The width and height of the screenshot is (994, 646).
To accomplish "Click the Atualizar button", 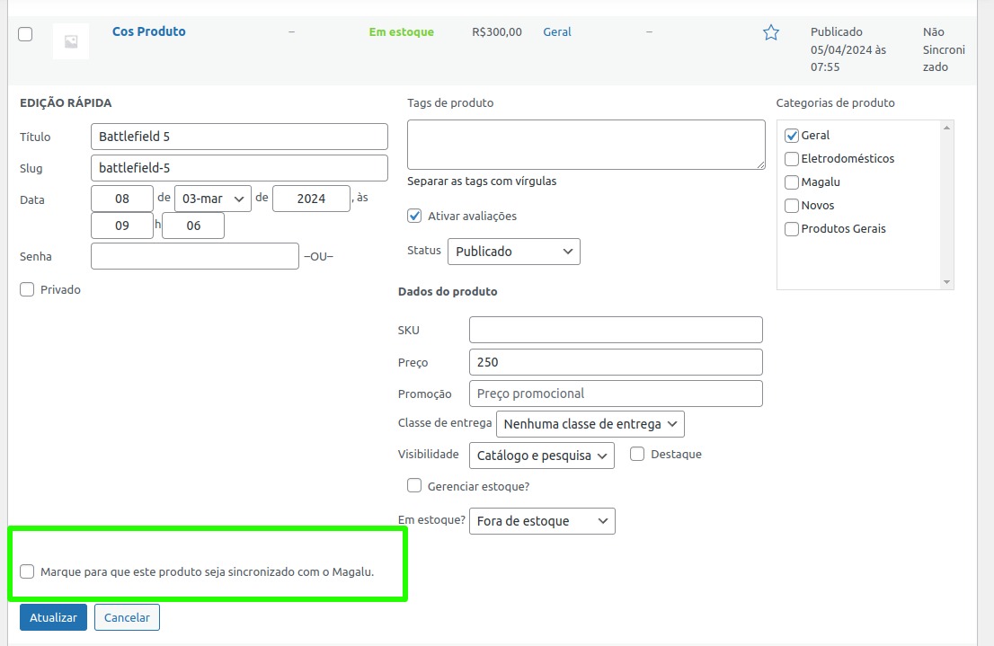I will click(53, 617).
